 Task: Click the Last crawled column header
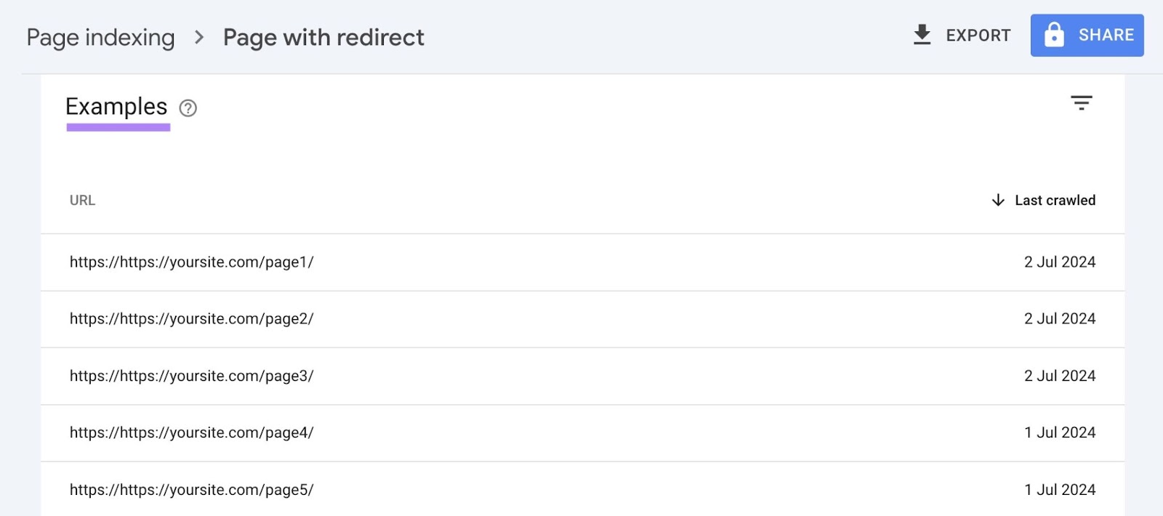tap(1054, 200)
